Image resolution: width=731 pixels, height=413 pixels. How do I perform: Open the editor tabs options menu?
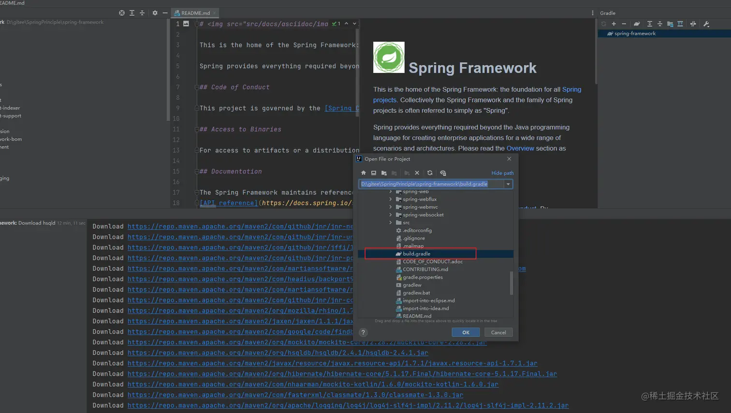593,13
